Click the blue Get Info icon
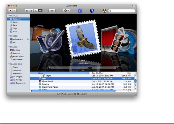This screenshot has width=174, height=124. 80,11
